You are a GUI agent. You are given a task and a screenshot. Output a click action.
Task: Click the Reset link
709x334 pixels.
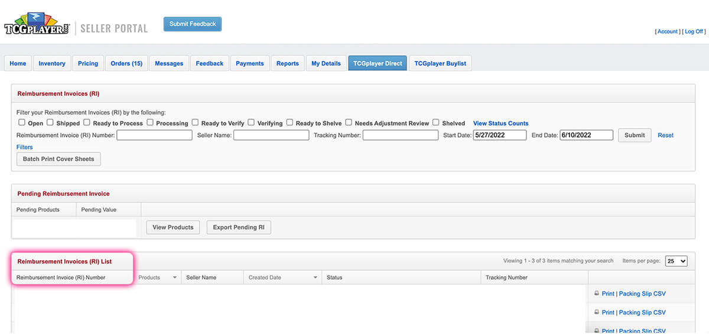[666, 135]
